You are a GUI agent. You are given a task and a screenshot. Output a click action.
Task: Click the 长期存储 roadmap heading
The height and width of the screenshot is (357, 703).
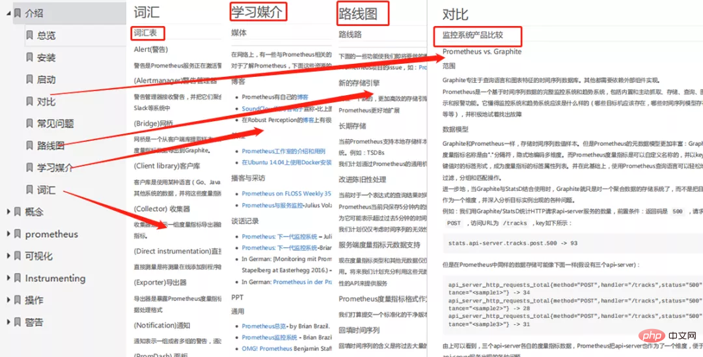point(352,126)
